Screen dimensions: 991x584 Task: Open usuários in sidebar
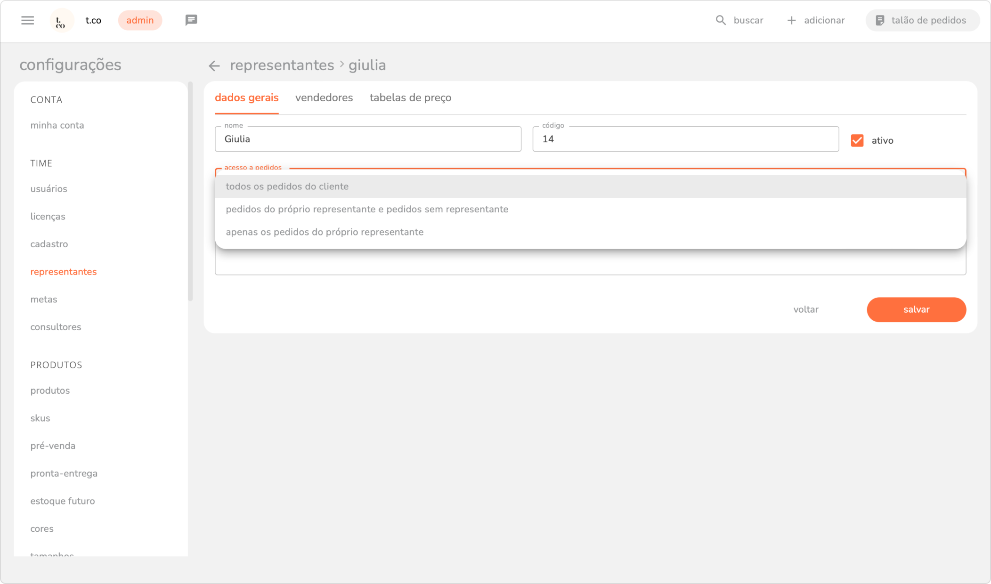(49, 189)
